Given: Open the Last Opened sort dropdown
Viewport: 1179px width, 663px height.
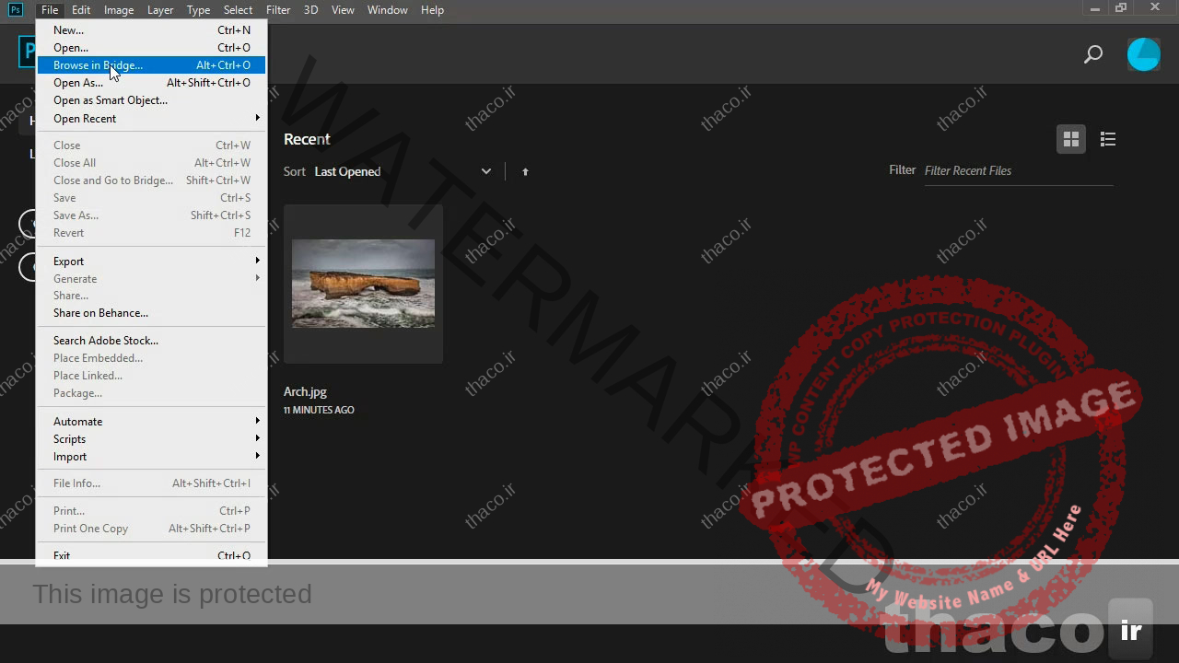Looking at the screenshot, I should [403, 171].
